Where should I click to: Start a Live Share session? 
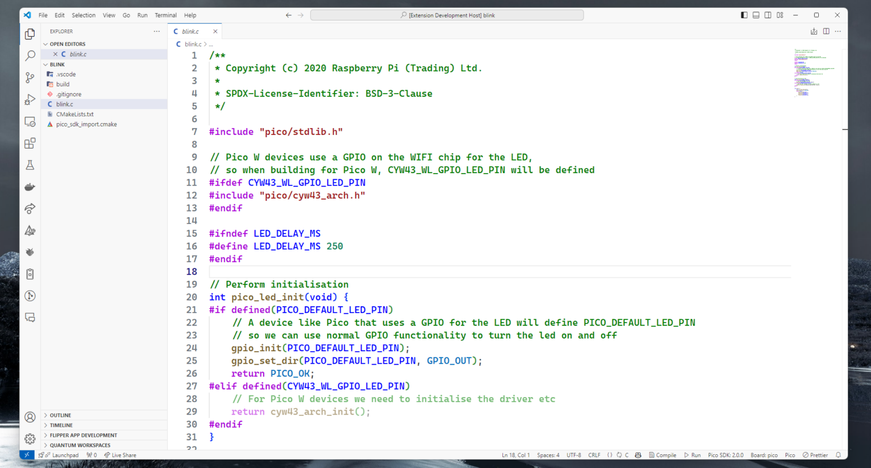point(120,454)
